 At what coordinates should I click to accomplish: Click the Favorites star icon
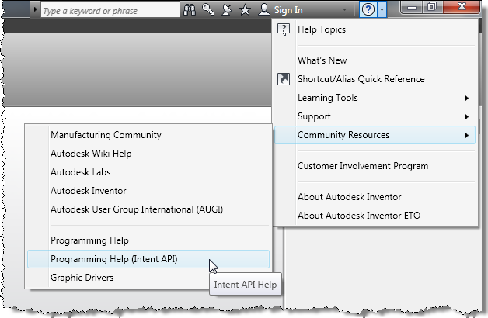click(x=245, y=11)
